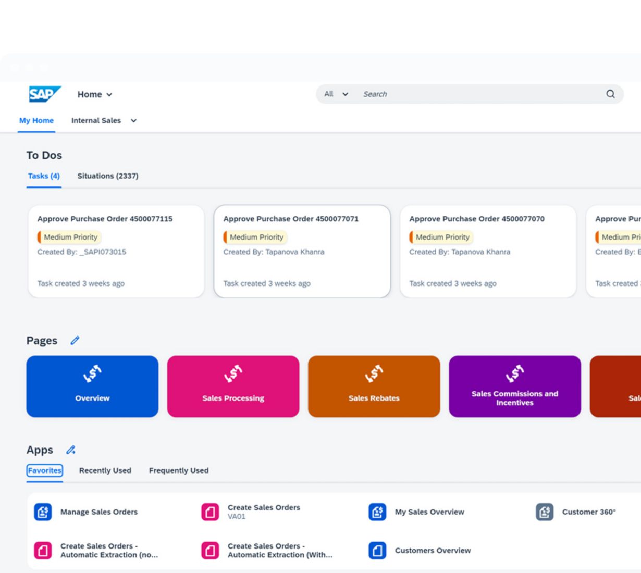This screenshot has width=641, height=573.
Task: Open Approve Purchase Order 4500077071 task card
Action: (302, 251)
